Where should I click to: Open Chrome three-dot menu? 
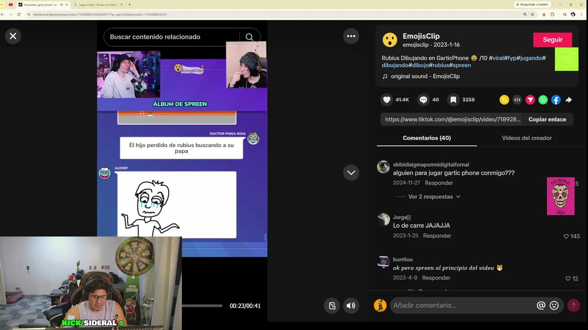coord(581,14)
